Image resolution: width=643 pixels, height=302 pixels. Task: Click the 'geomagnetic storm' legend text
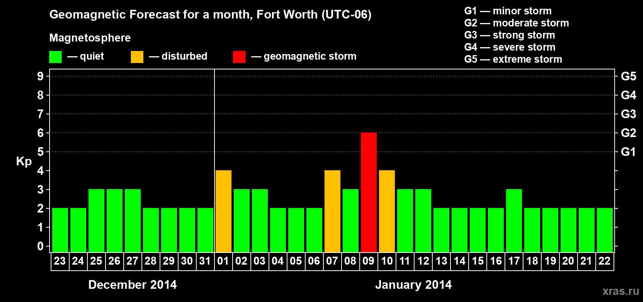click(x=310, y=56)
